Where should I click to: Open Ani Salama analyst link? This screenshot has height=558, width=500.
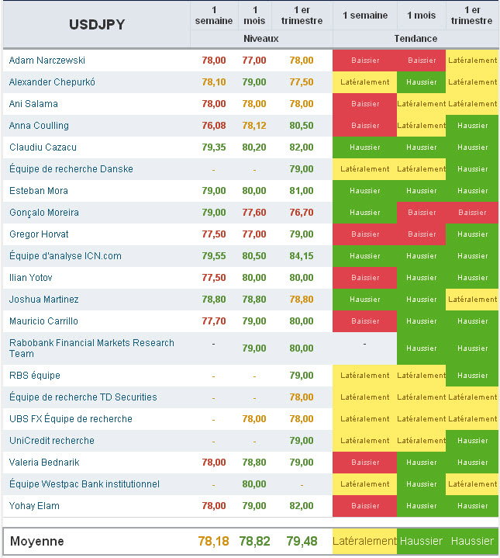33,103
